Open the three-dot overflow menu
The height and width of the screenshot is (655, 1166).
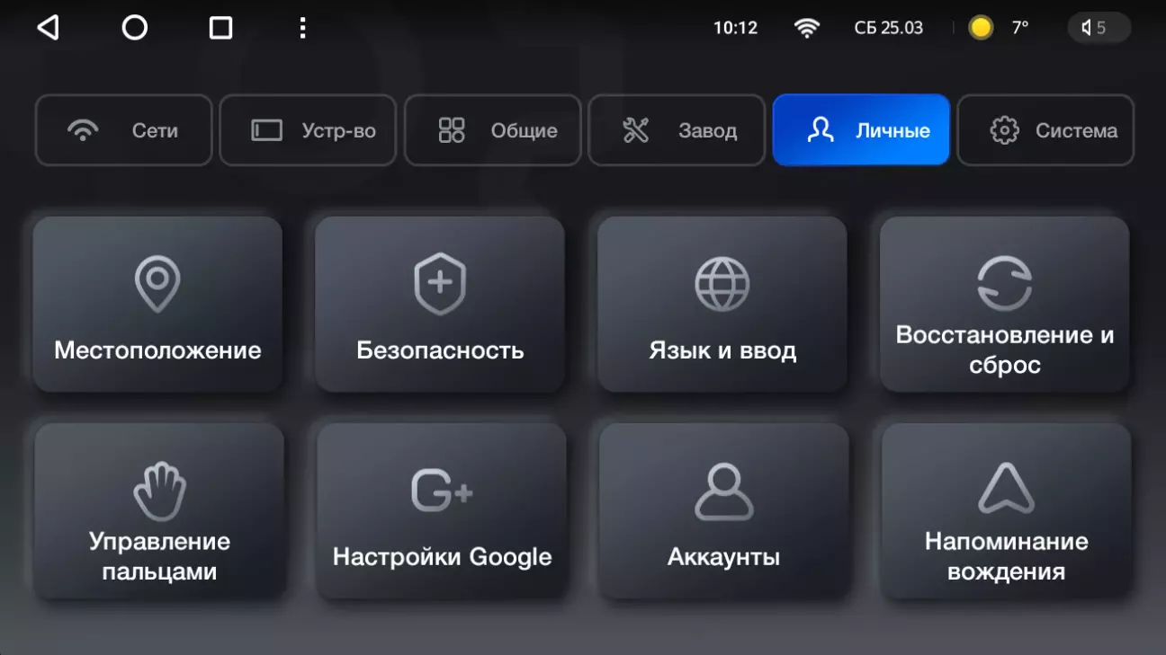pyautogui.click(x=302, y=28)
